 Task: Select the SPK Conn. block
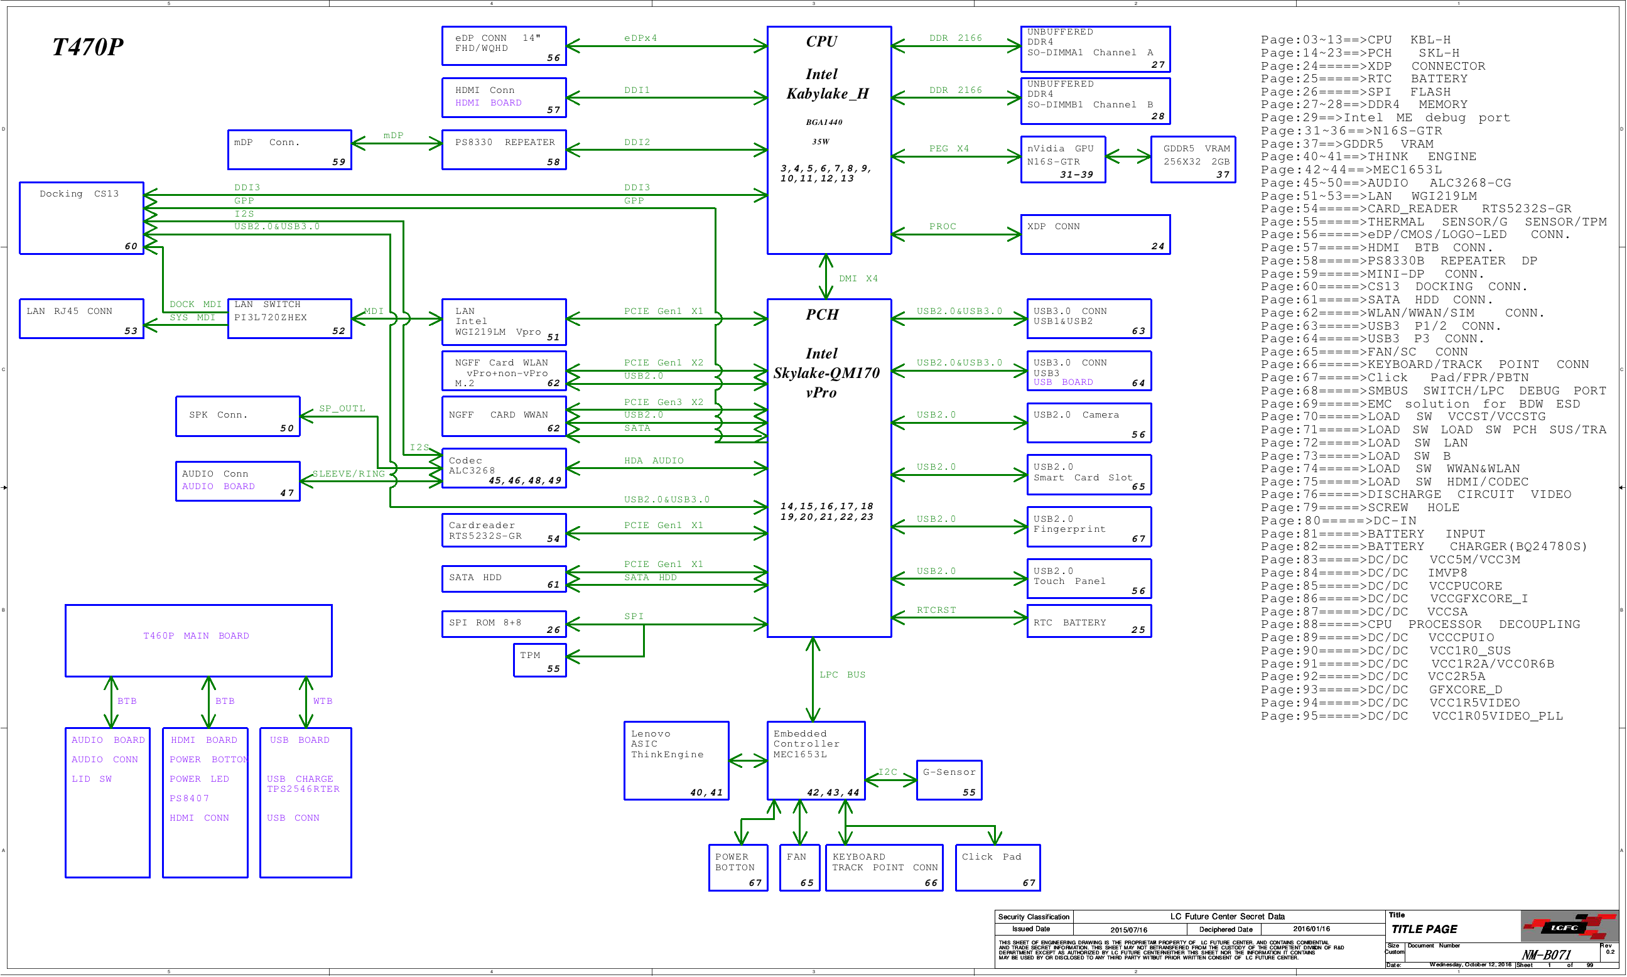coord(238,416)
